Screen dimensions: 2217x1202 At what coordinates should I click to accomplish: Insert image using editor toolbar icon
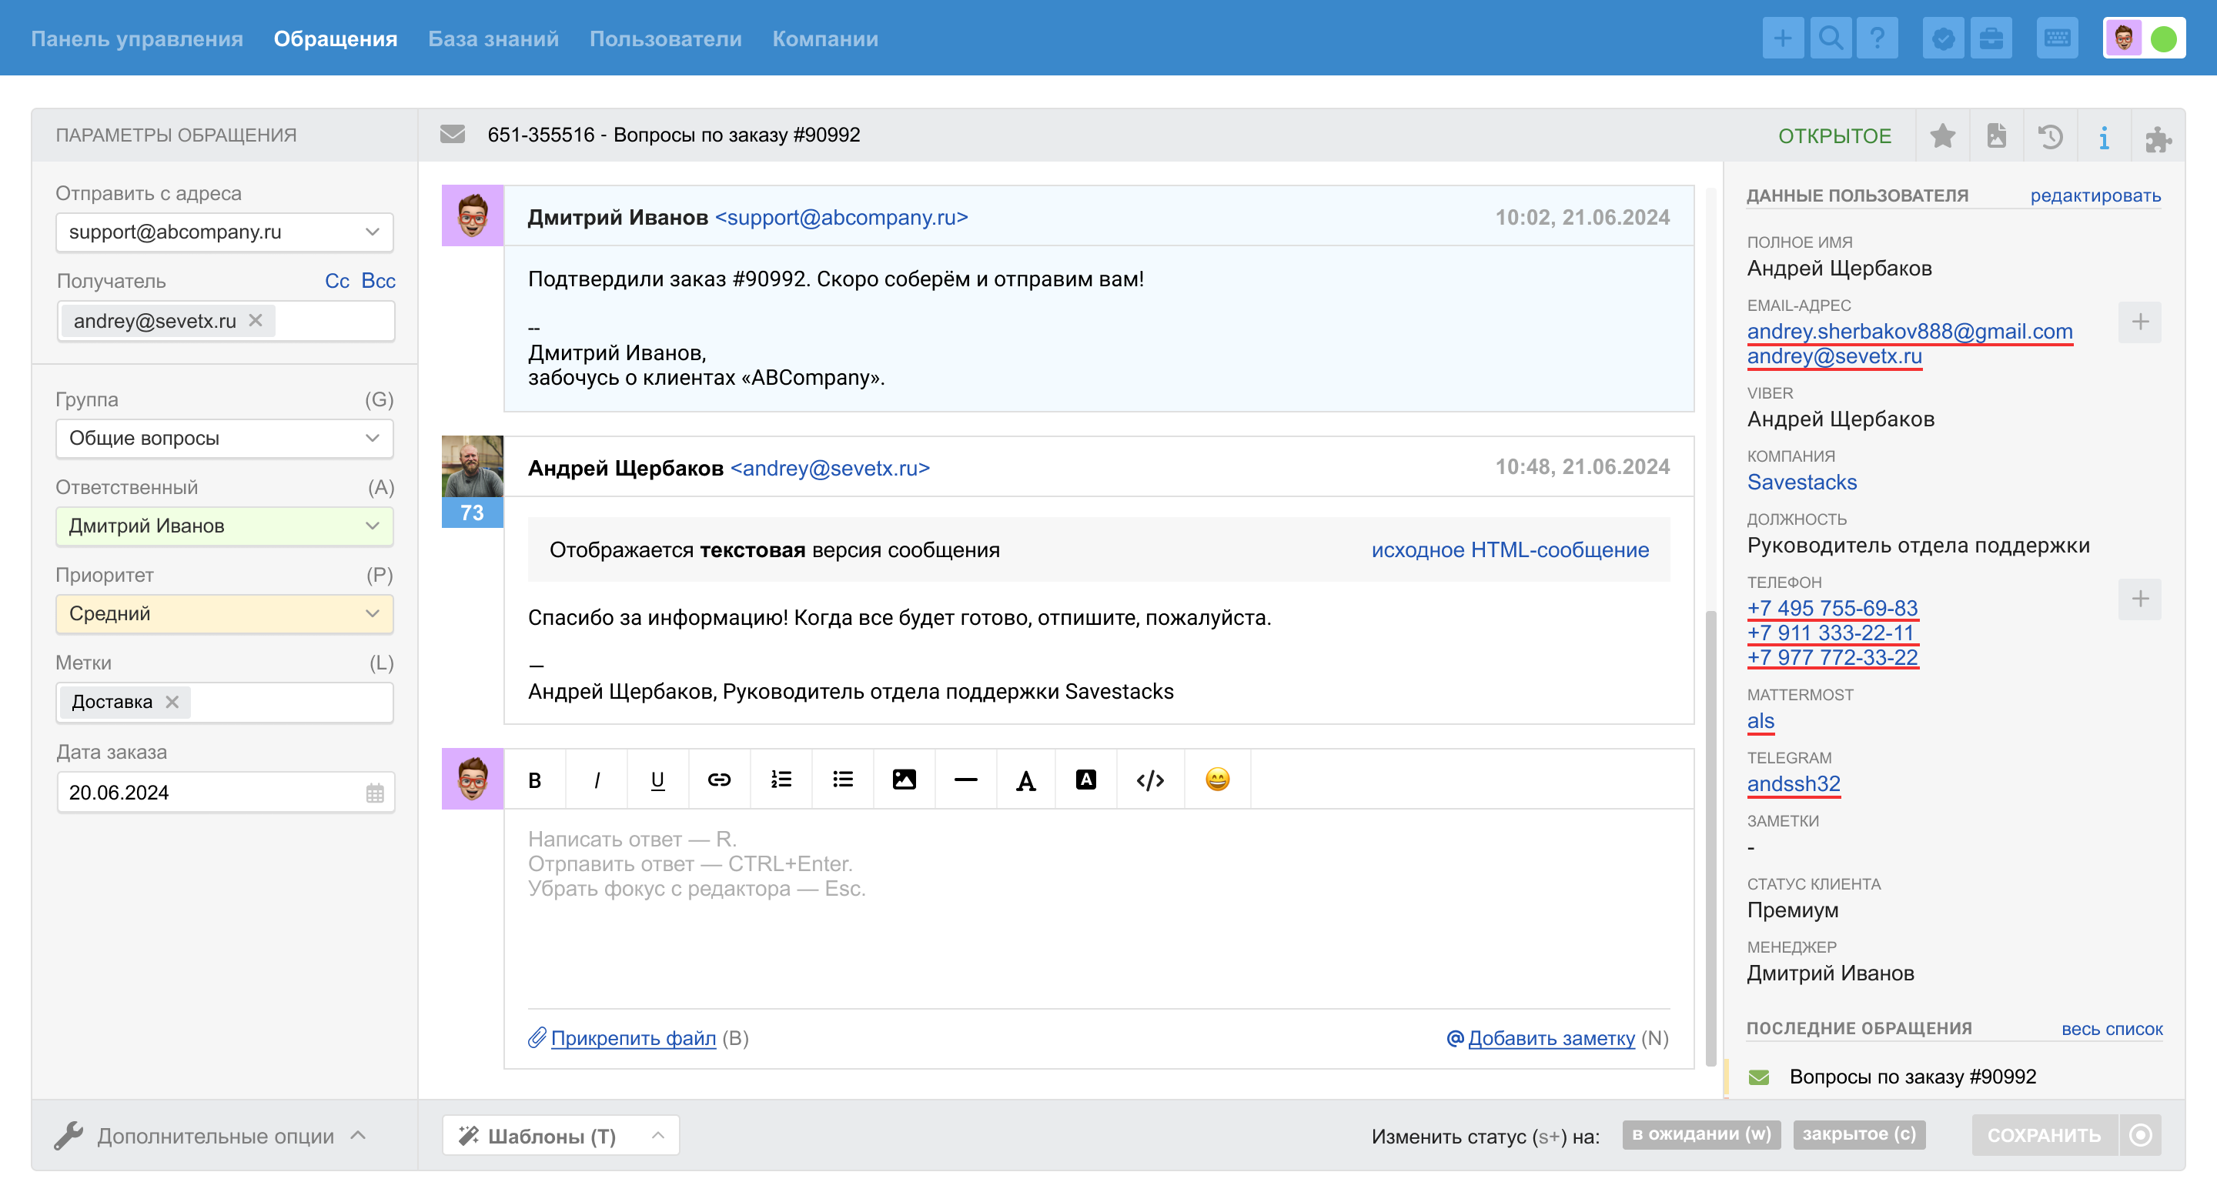904,780
